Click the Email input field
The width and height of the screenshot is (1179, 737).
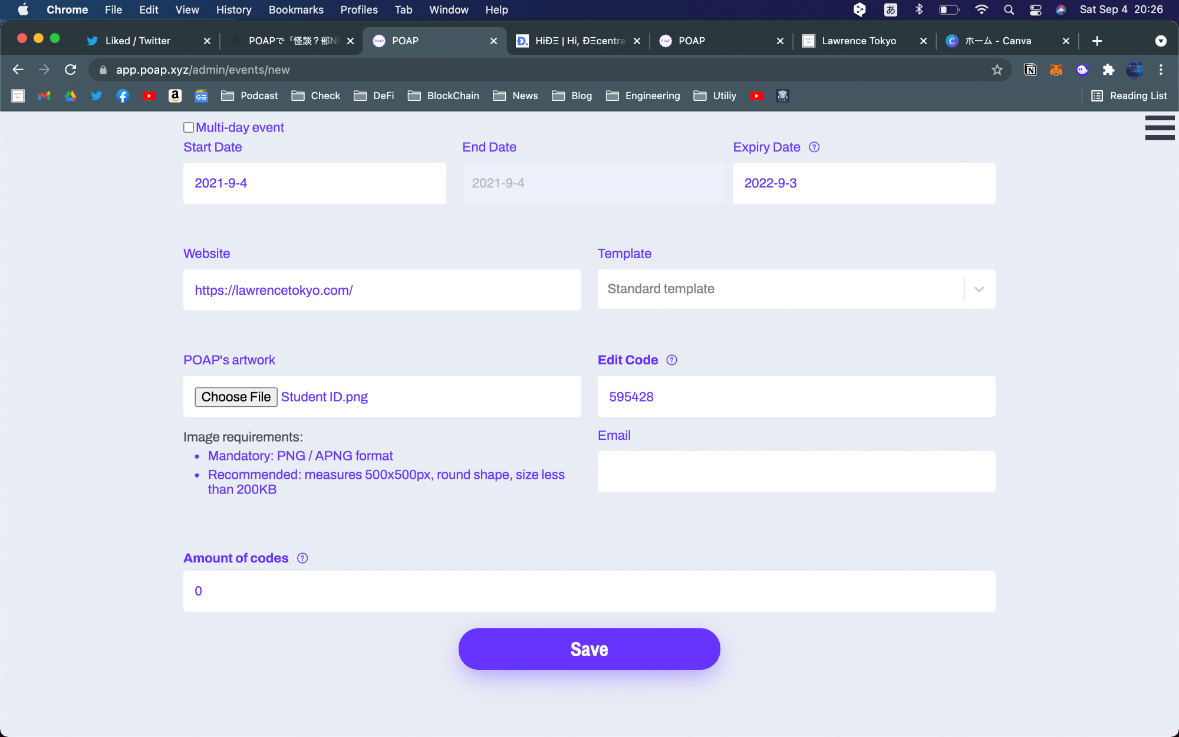796,472
